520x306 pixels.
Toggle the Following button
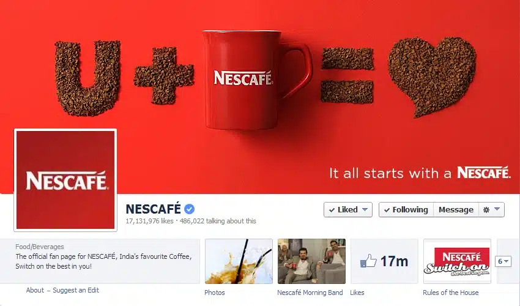click(406, 210)
